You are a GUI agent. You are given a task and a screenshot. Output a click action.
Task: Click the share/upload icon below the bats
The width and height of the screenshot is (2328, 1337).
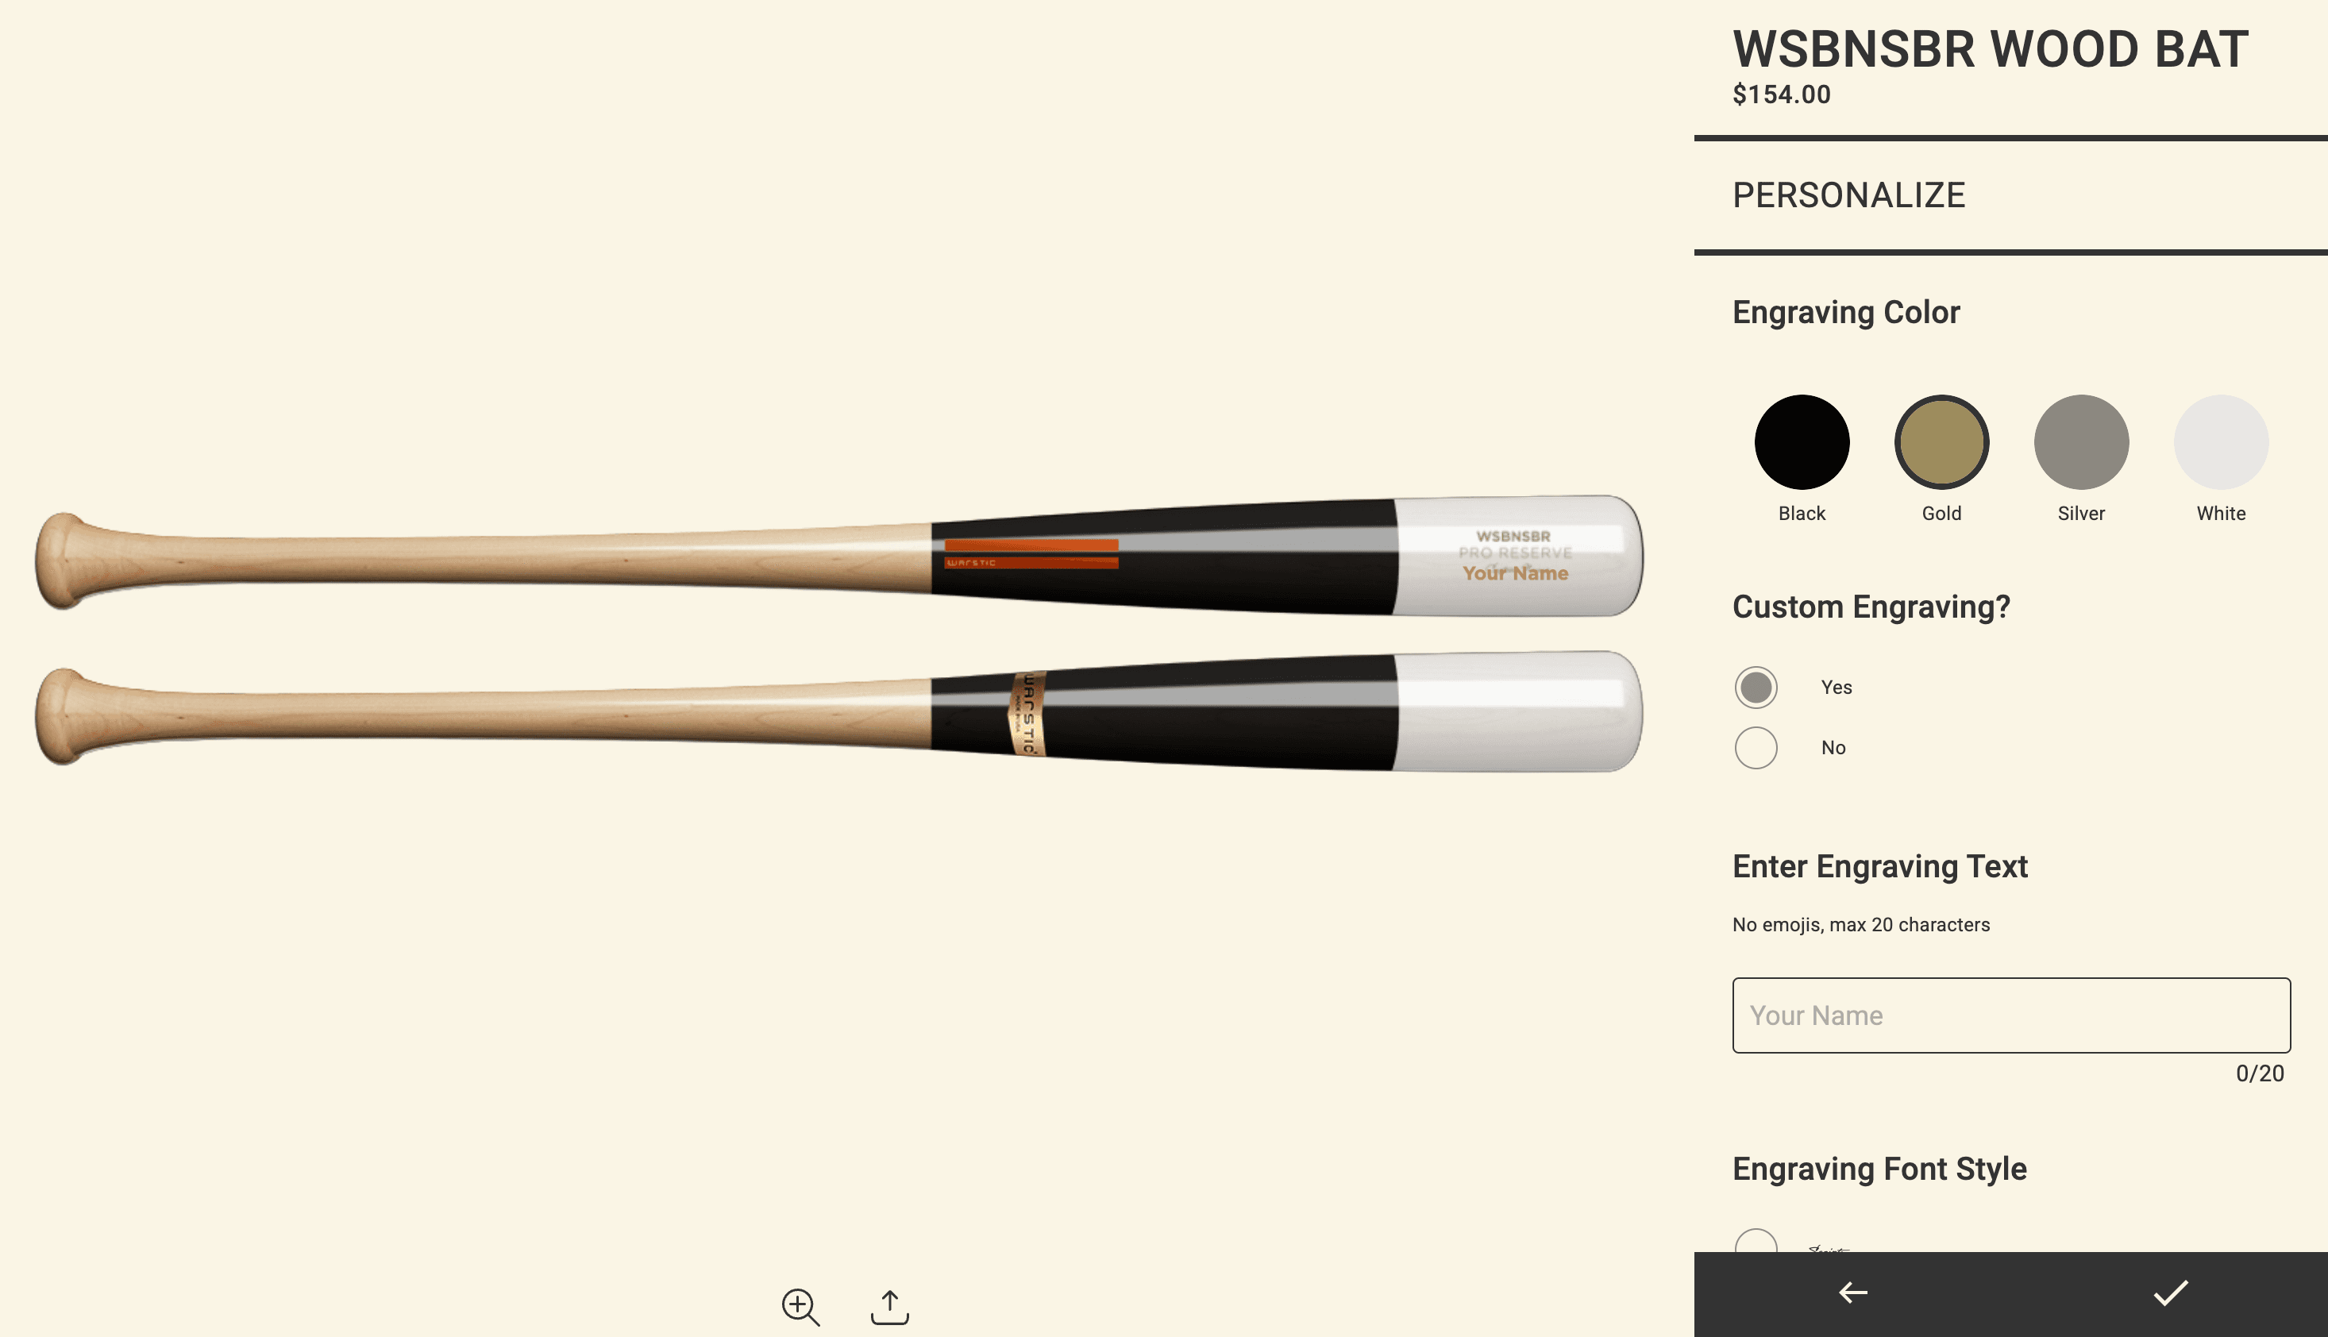pos(889,1307)
